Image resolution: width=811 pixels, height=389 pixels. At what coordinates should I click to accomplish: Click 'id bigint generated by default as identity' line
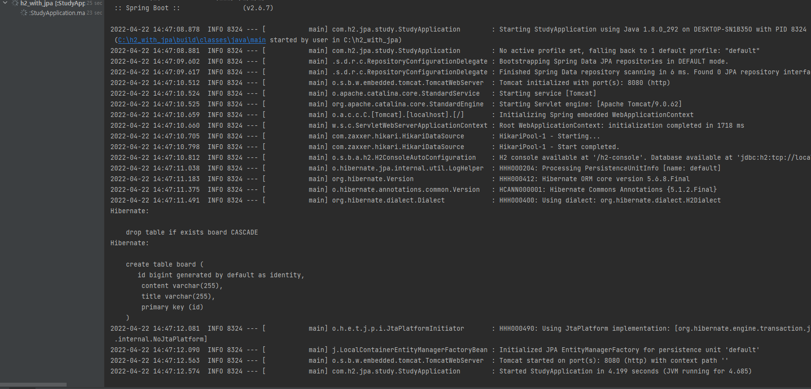221,275
